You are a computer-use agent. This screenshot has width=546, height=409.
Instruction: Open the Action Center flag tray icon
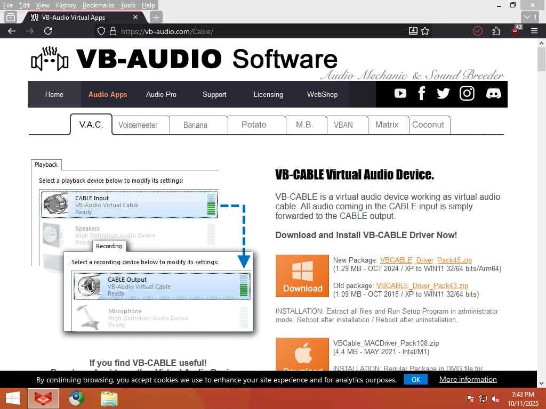click(x=470, y=399)
